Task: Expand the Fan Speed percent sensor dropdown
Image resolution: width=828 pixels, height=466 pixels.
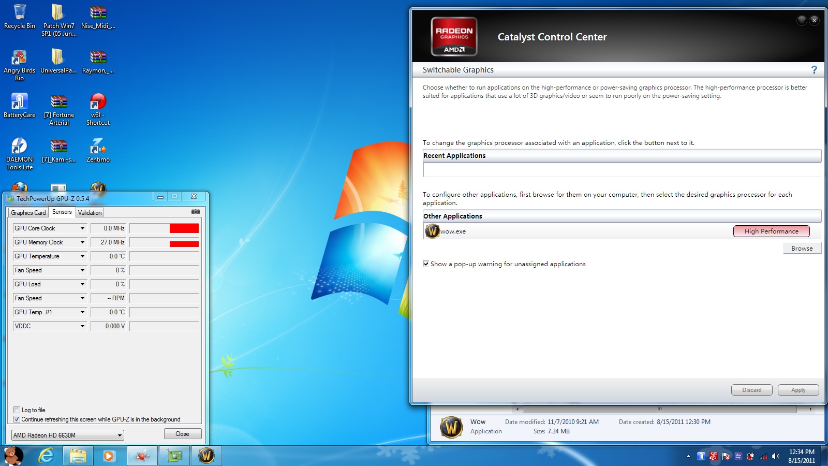Action: [x=82, y=270]
